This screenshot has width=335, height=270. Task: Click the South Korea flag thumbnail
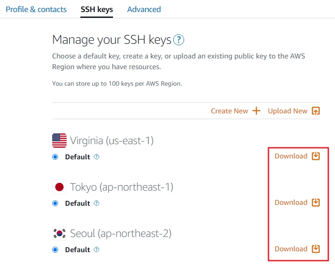(59, 233)
